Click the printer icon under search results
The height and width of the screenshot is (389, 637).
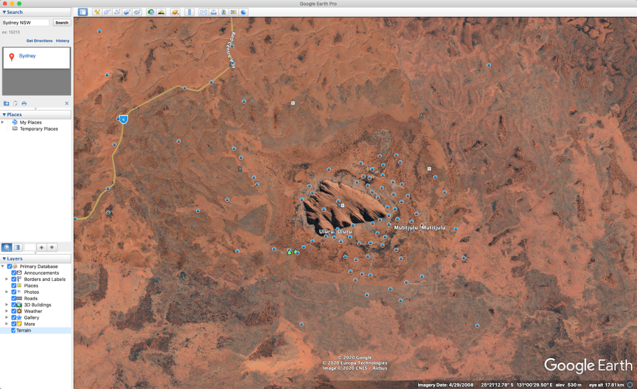tap(24, 103)
